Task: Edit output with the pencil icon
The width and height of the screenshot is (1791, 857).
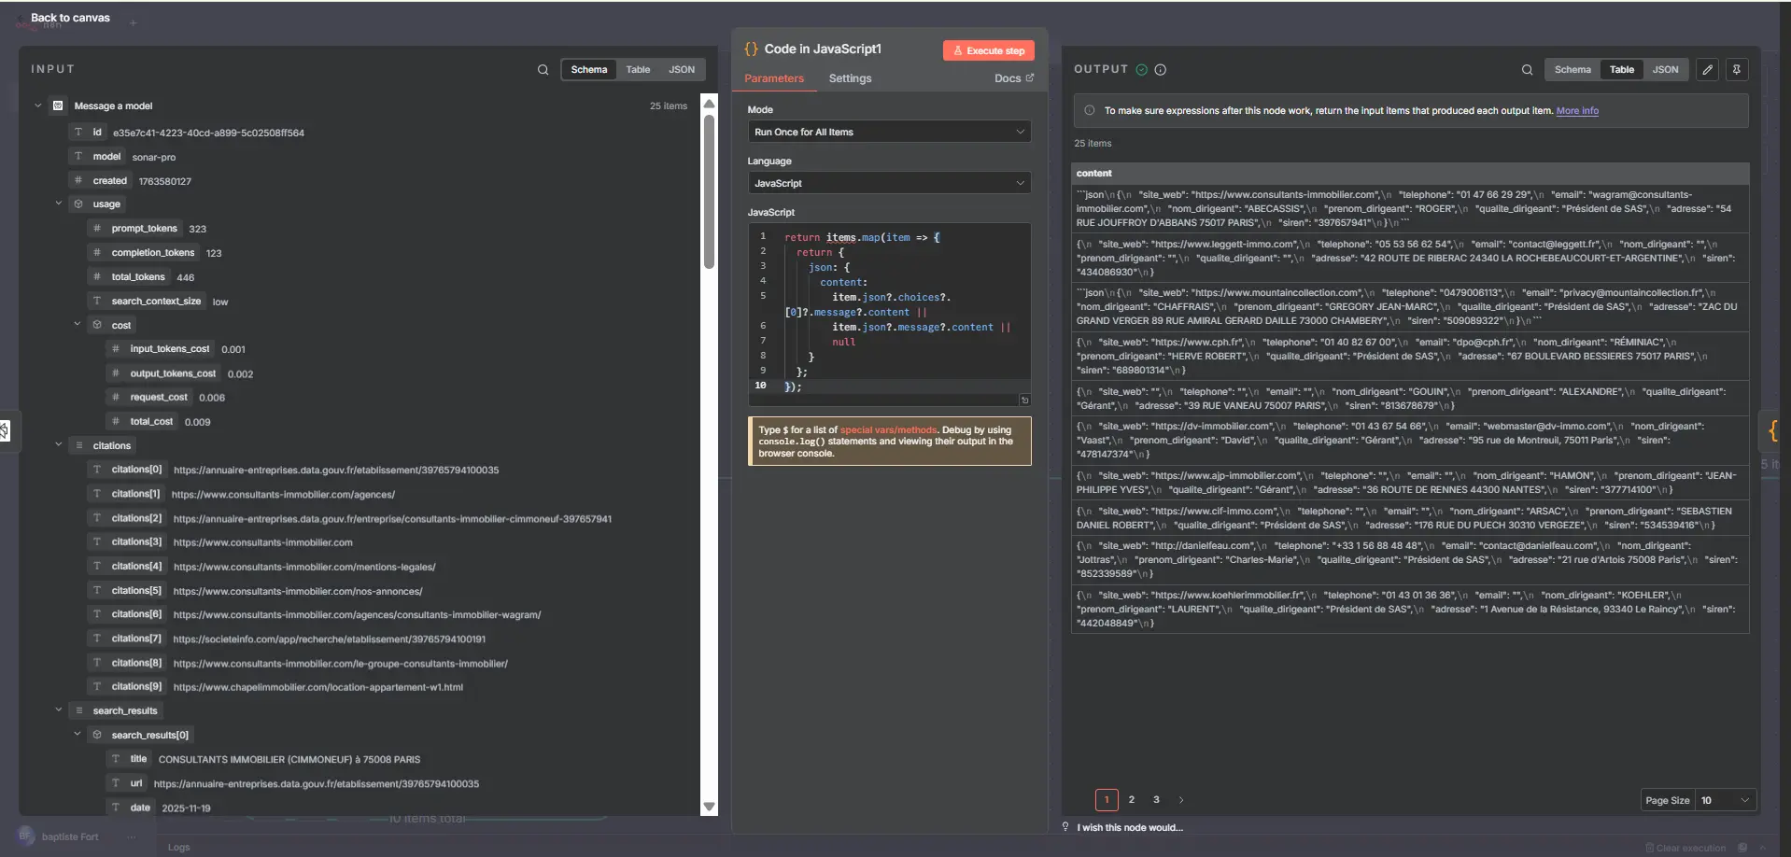Action: 1707,70
